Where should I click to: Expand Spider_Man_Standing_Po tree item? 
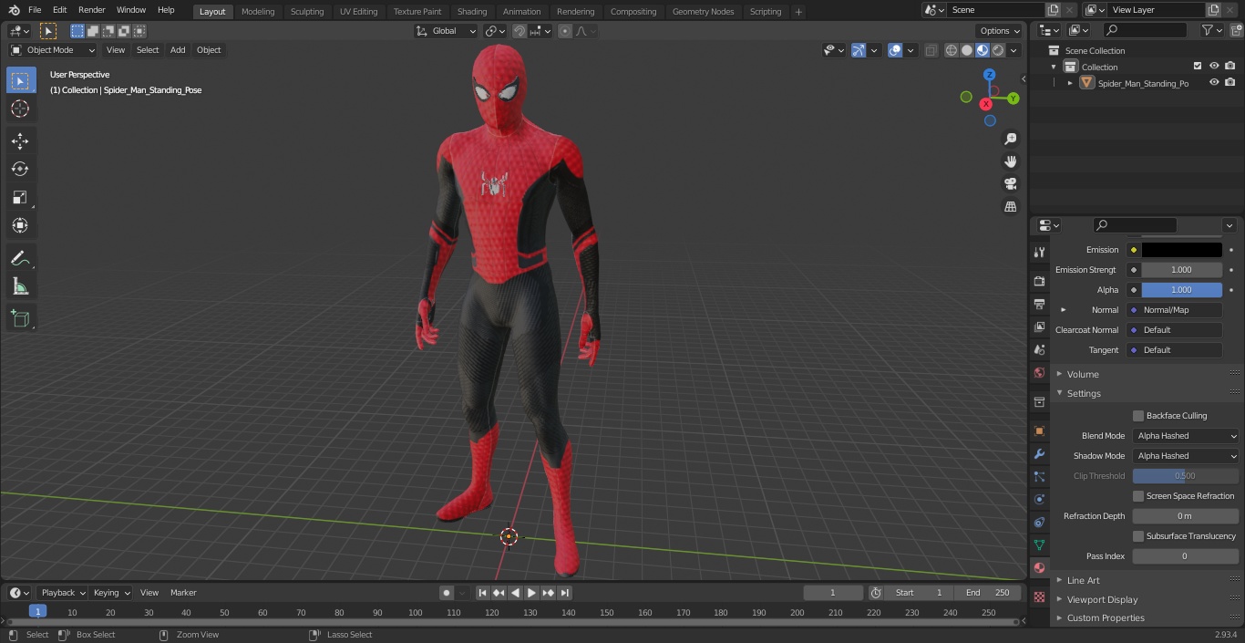(x=1070, y=83)
